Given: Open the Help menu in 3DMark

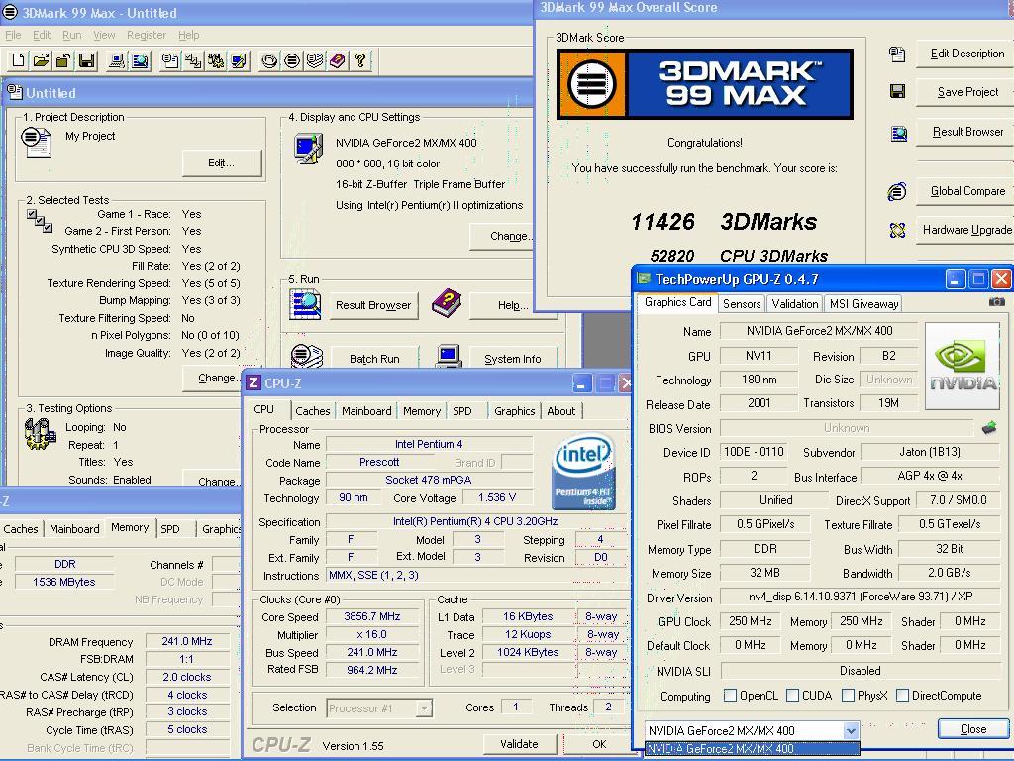Looking at the screenshot, I should pyautogui.click(x=189, y=35).
